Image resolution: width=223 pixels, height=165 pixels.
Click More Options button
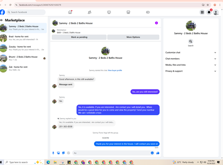(133, 37)
